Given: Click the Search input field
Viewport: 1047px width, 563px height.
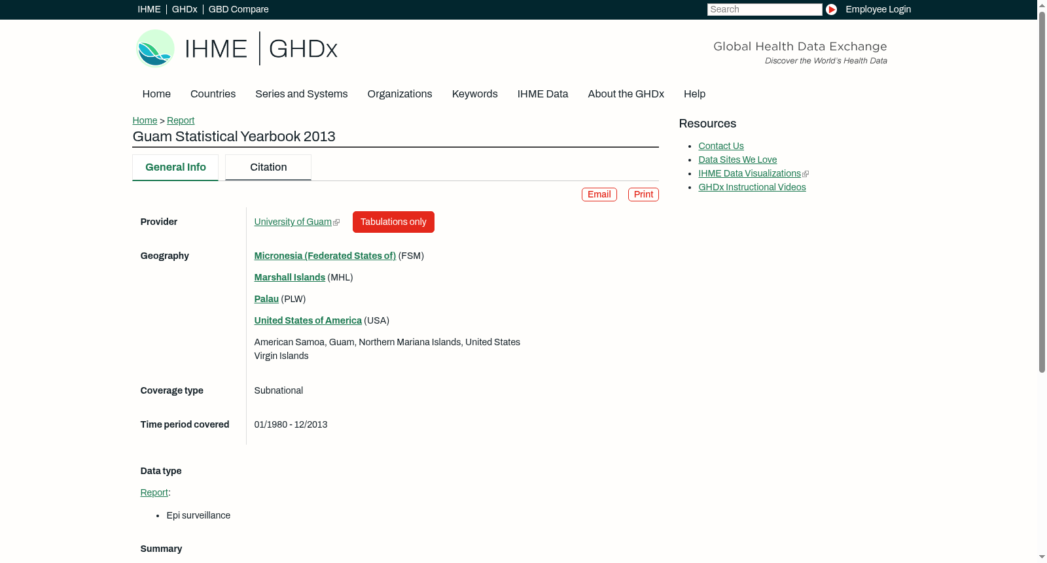Looking at the screenshot, I should pos(764,9).
